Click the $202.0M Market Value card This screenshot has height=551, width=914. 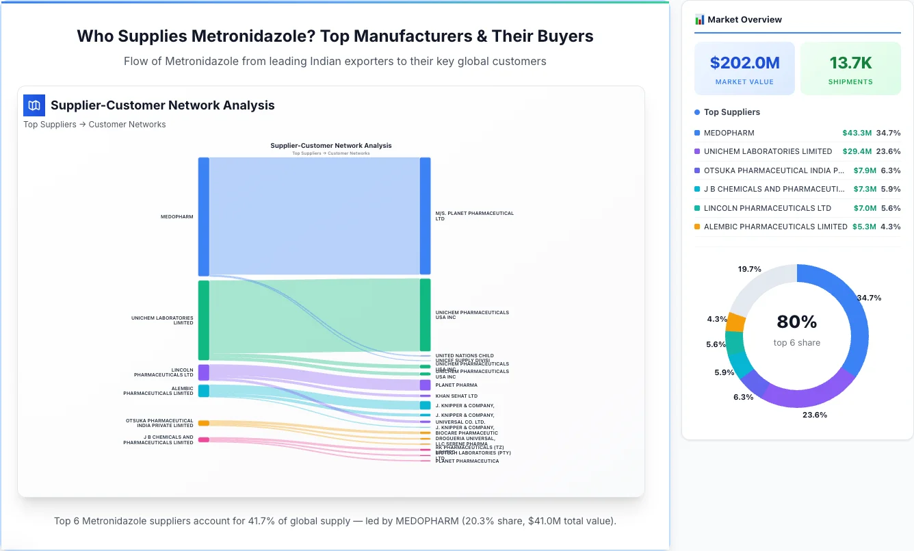744,68
